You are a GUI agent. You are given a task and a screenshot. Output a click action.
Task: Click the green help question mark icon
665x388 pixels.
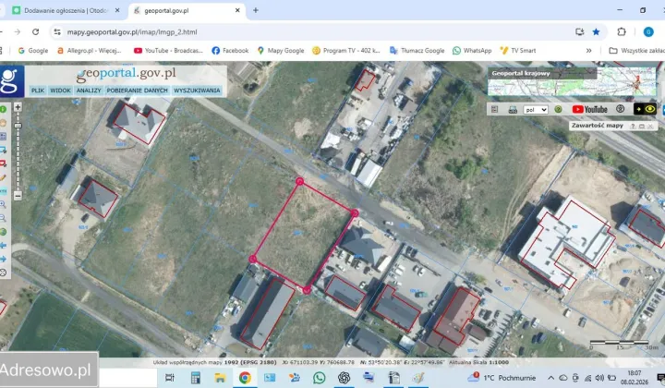click(x=558, y=109)
